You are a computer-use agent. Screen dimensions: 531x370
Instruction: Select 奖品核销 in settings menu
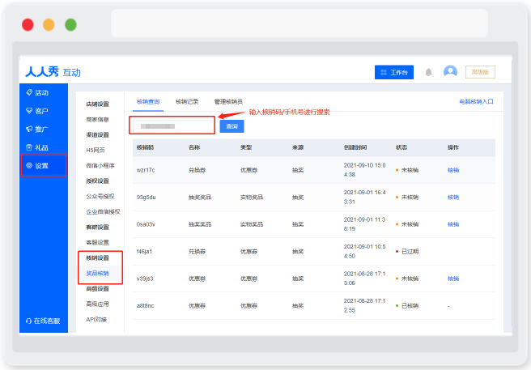(x=97, y=273)
